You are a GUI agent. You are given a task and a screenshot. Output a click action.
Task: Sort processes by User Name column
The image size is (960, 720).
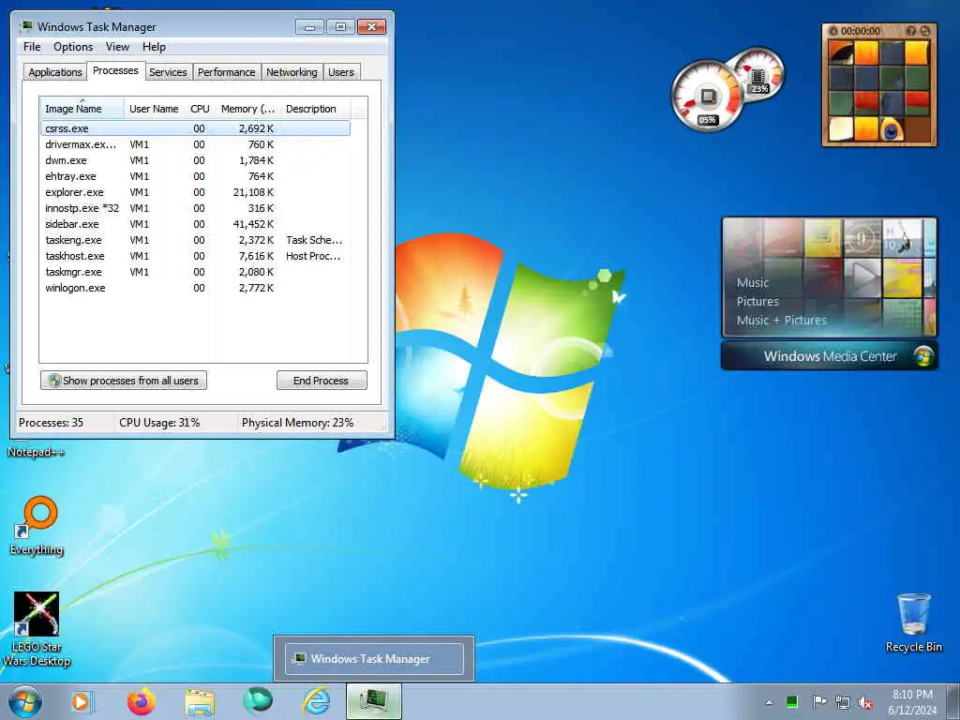154,109
